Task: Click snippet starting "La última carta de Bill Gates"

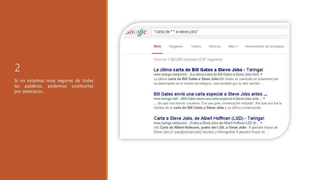Action: click(x=216, y=81)
